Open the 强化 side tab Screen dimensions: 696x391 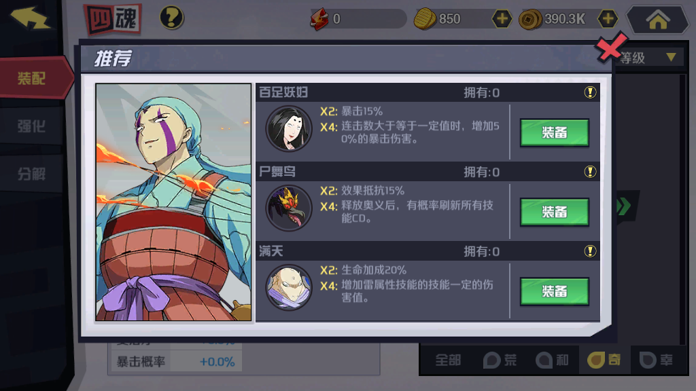point(31,126)
